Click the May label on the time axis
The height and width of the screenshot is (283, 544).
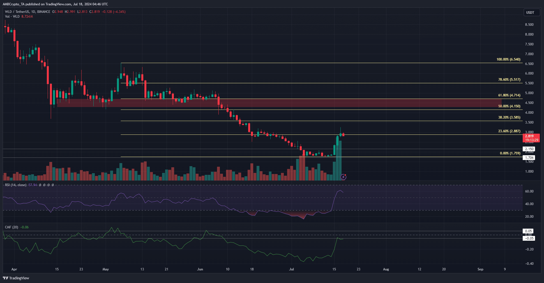click(106, 269)
